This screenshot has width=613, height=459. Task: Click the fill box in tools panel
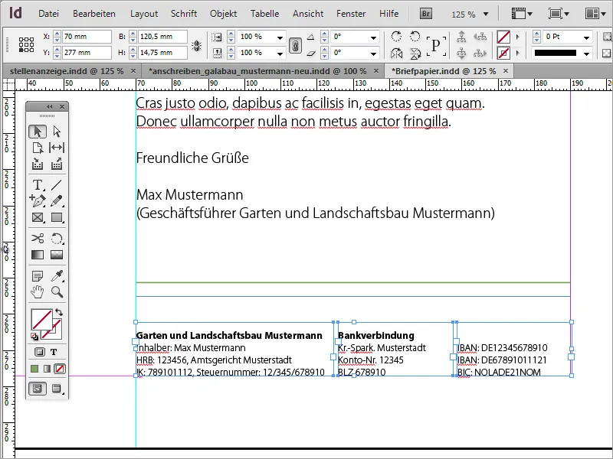[x=41, y=320]
